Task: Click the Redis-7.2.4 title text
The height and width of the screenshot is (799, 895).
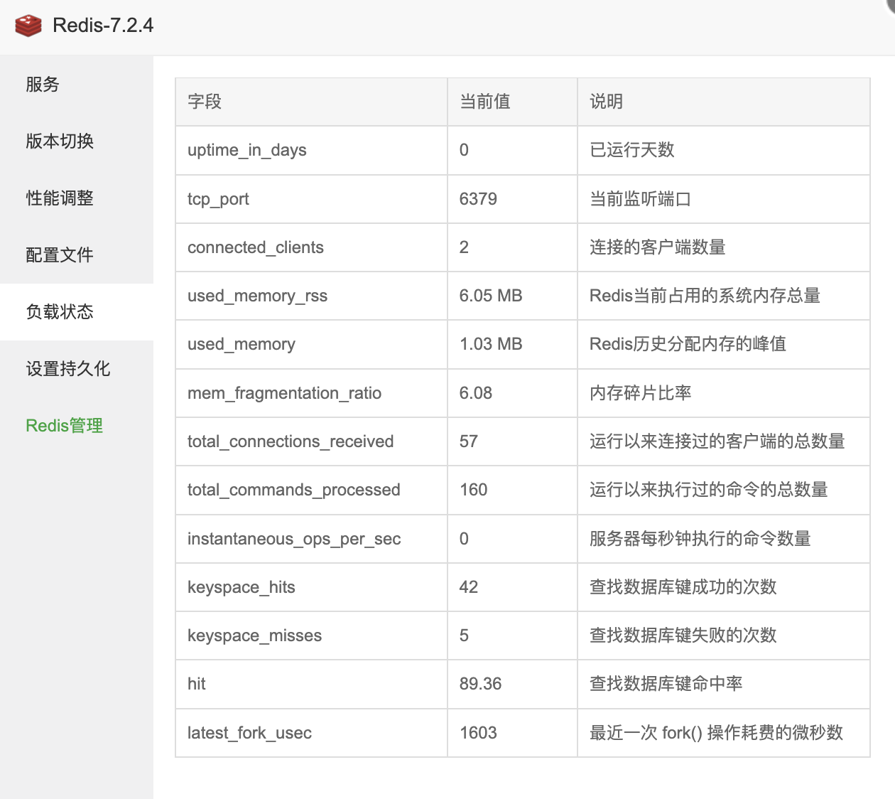Action: [103, 26]
